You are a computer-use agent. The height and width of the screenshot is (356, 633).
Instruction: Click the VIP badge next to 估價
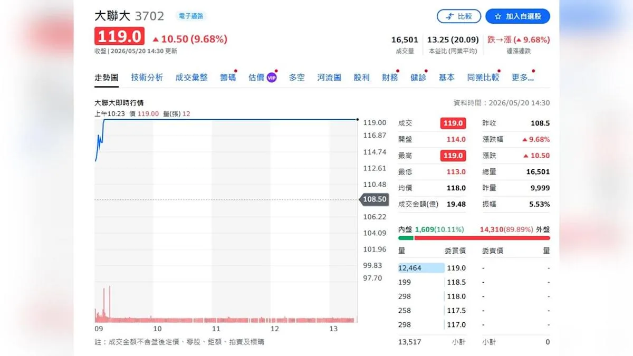[x=271, y=78]
